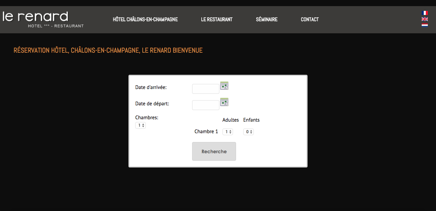Click the Réservation Hôtel page heading
436x211 pixels.
click(x=108, y=50)
